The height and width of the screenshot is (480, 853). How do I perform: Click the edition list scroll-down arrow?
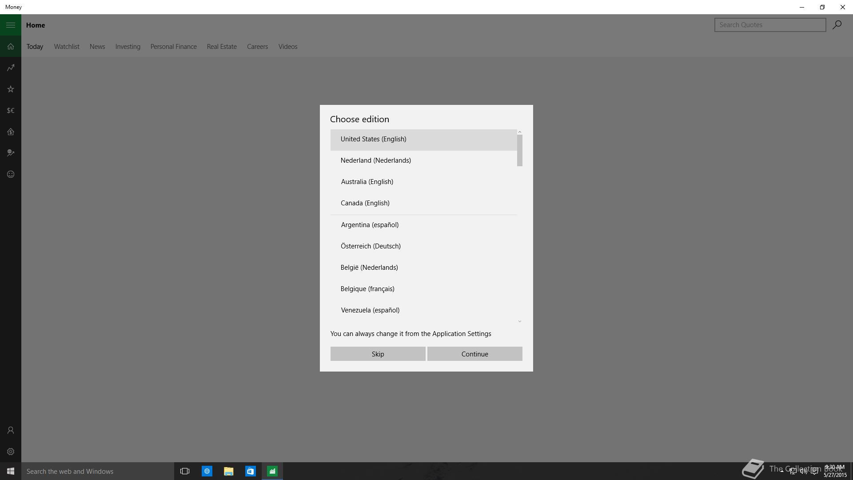519,321
